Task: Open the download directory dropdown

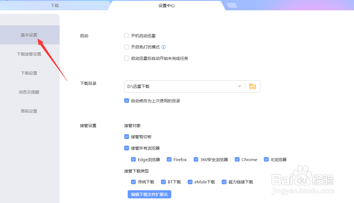Action: point(239,86)
